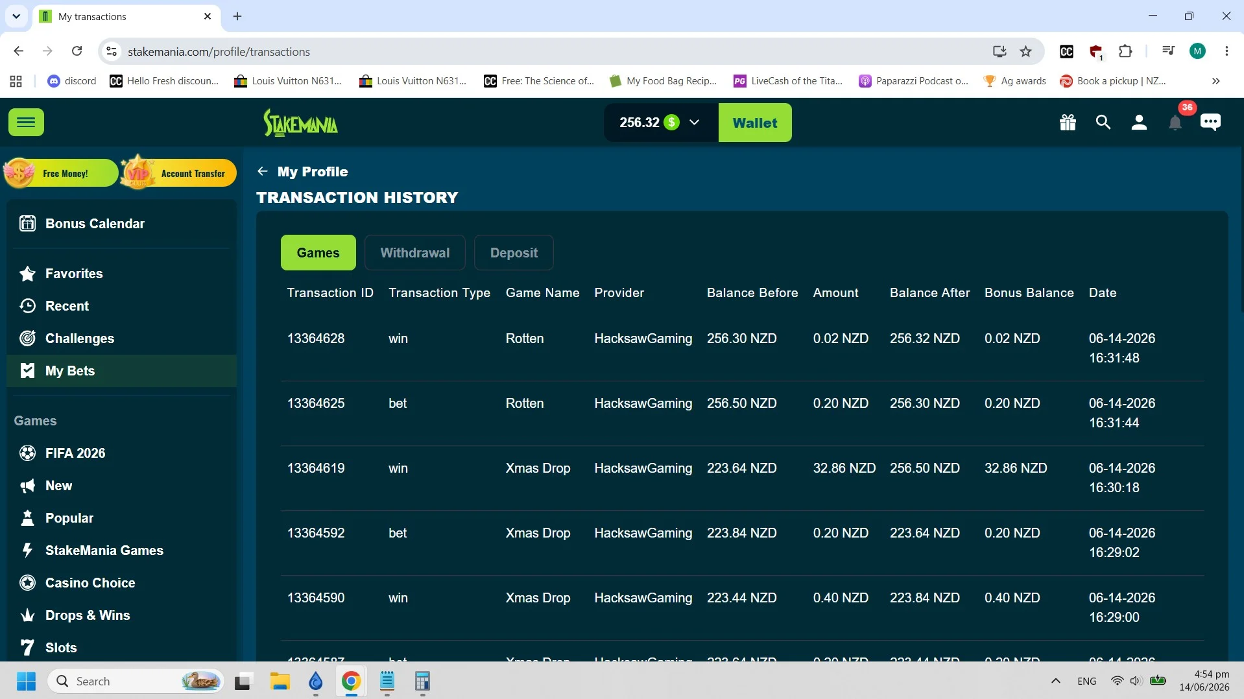This screenshot has width=1244, height=699.
Task: Reload the page
Action: click(77, 51)
